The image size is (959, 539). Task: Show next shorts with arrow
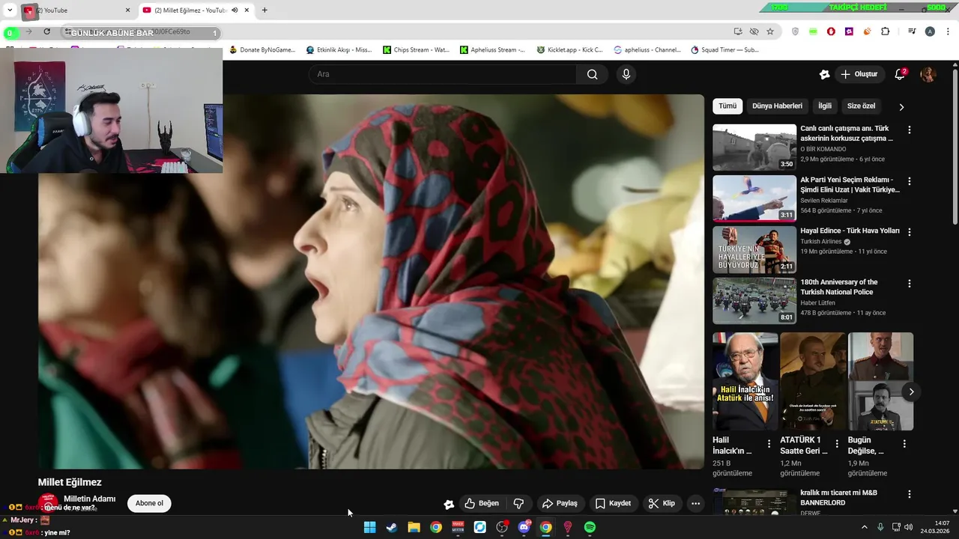(x=911, y=392)
